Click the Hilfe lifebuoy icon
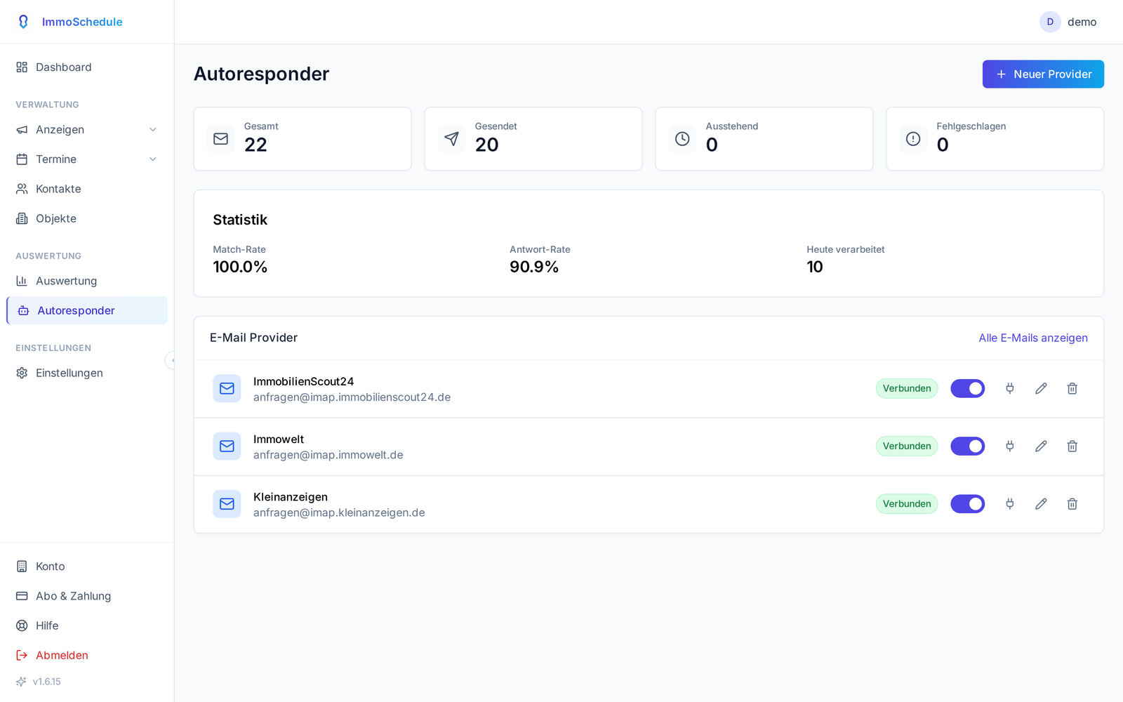The width and height of the screenshot is (1123, 702). point(22,625)
